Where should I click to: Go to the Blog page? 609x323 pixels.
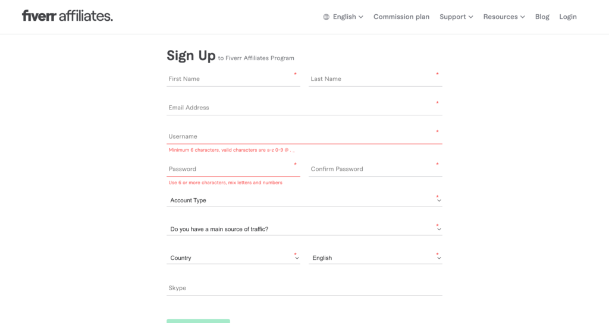[542, 17]
